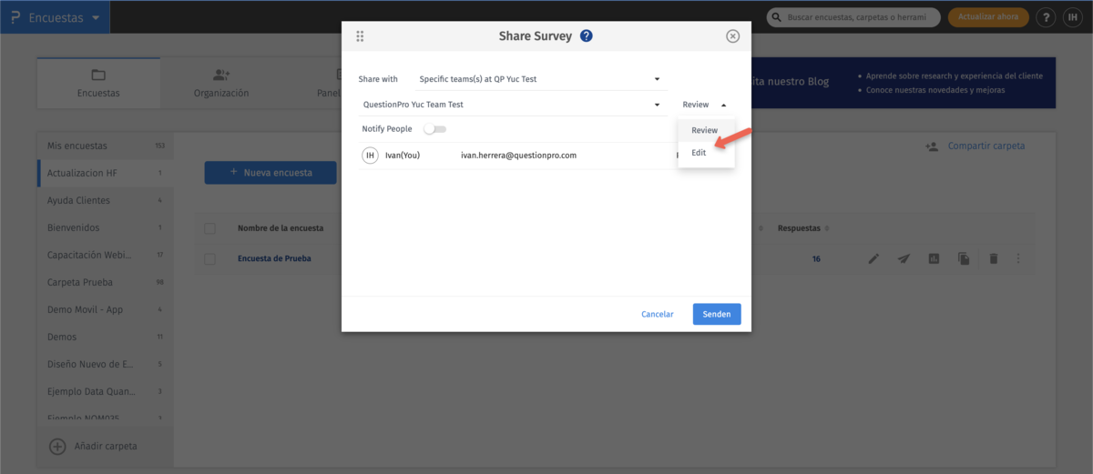This screenshot has height=474, width=1093.
Task: Check the Encuesta de Prueba row checkbox
Action: click(x=210, y=259)
